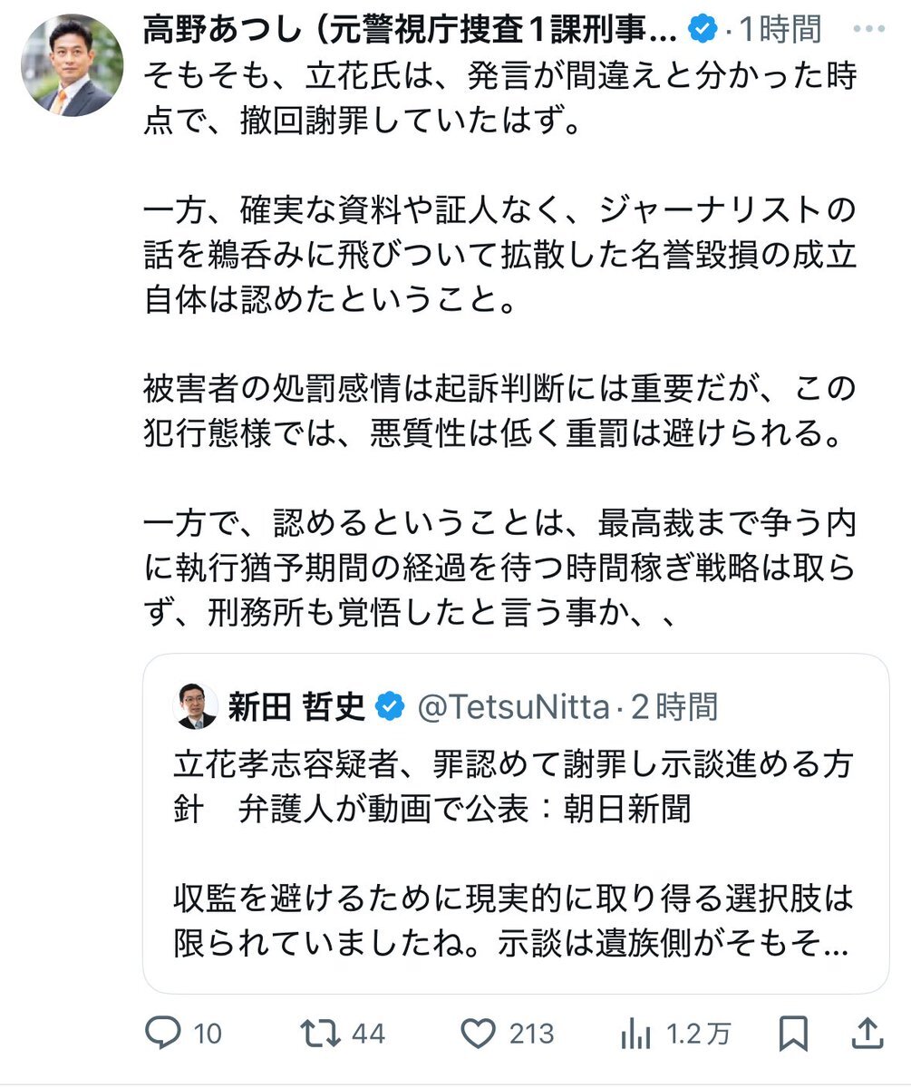The image size is (911, 1088).
Task: Click the 44 repost count
Action: (369, 1033)
